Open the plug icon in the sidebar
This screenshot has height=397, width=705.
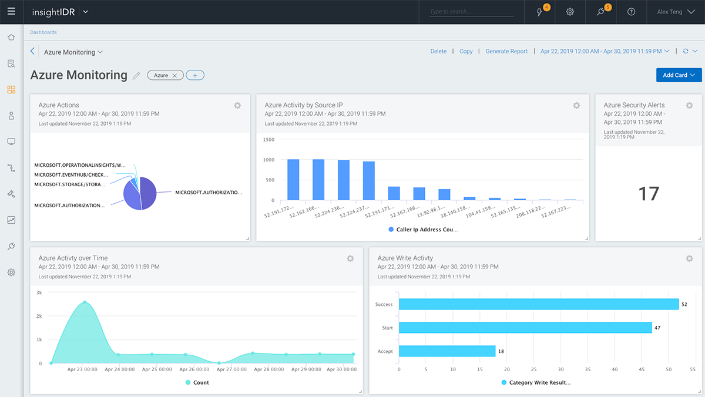(x=11, y=246)
